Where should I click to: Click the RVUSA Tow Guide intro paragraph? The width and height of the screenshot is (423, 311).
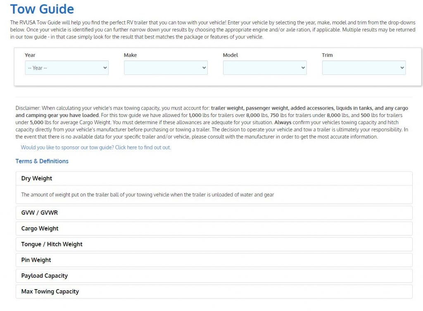[x=213, y=30]
